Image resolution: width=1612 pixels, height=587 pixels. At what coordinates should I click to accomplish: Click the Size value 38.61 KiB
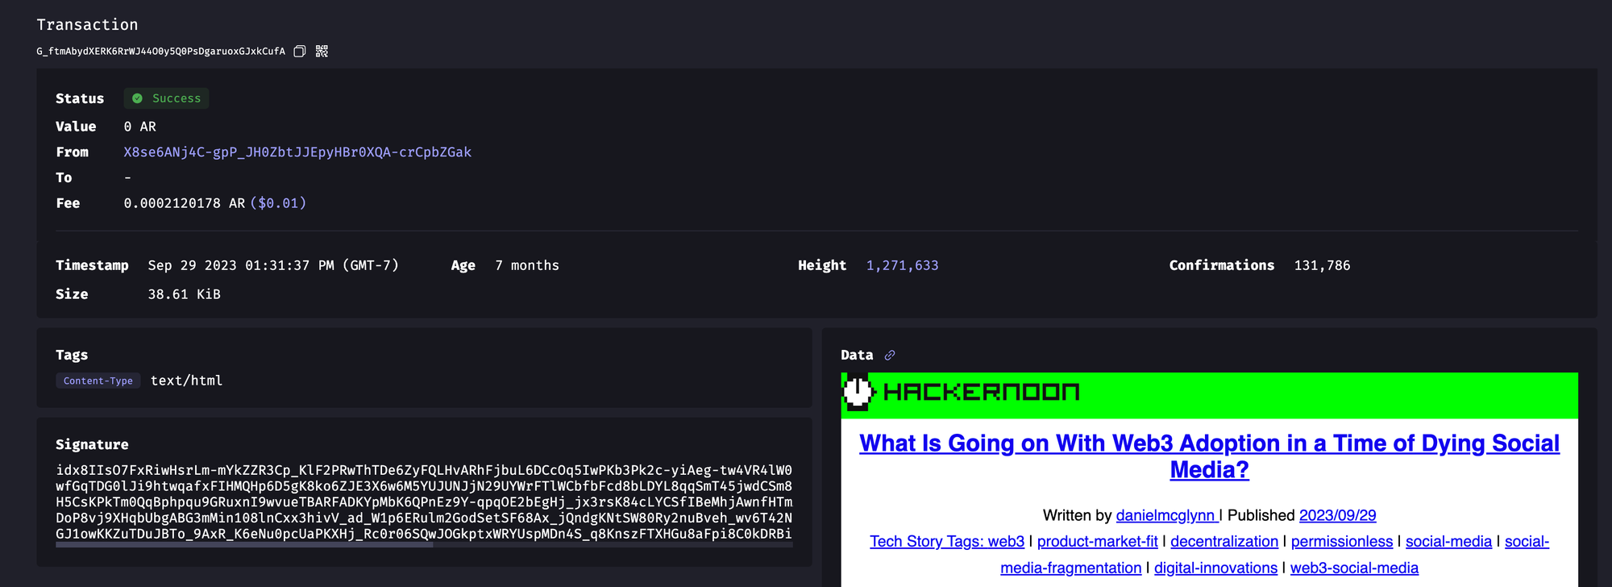pyautogui.click(x=184, y=294)
